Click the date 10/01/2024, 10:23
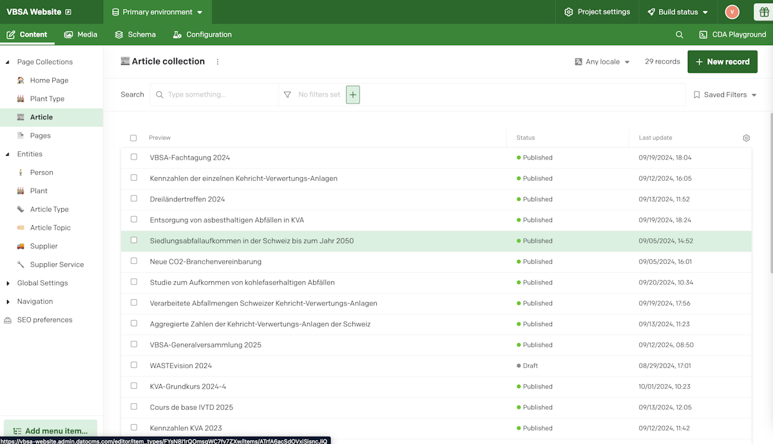 (665, 387)
